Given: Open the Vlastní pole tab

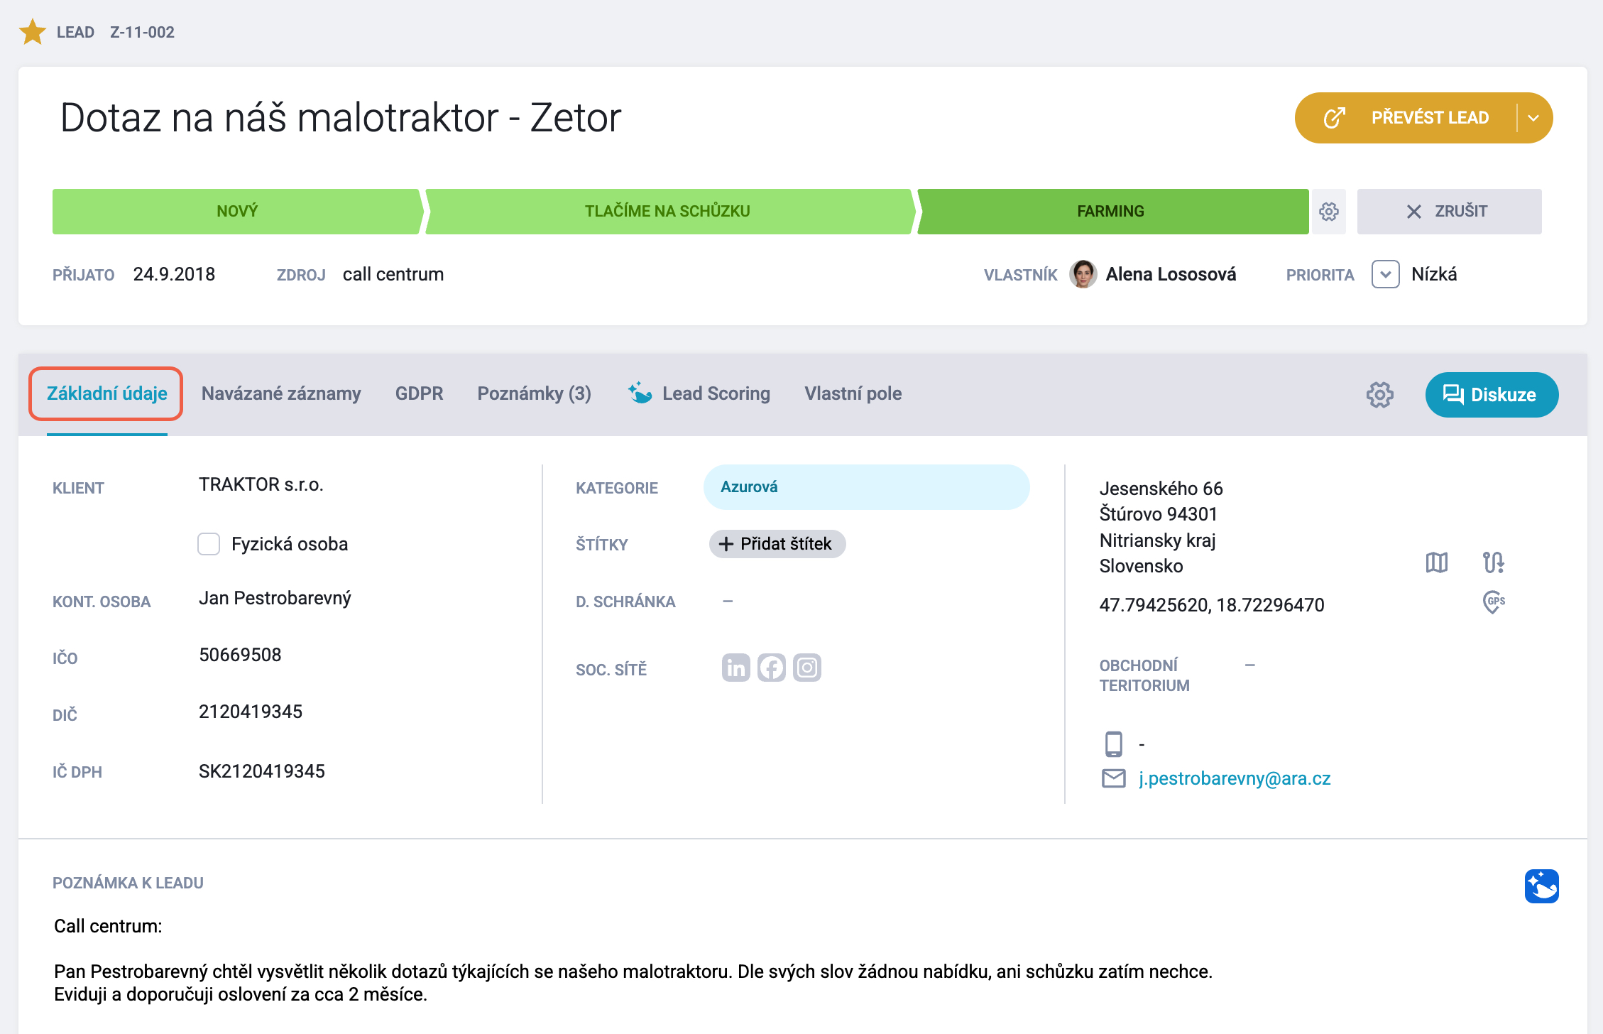Looking at the screenshot, I should point(853,393).
